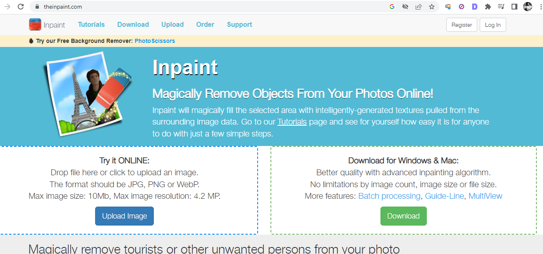The image size is (543, 254).
Task: Click 'Better quality with advanced inpainting algorithm.'
Action: (403, 172)
